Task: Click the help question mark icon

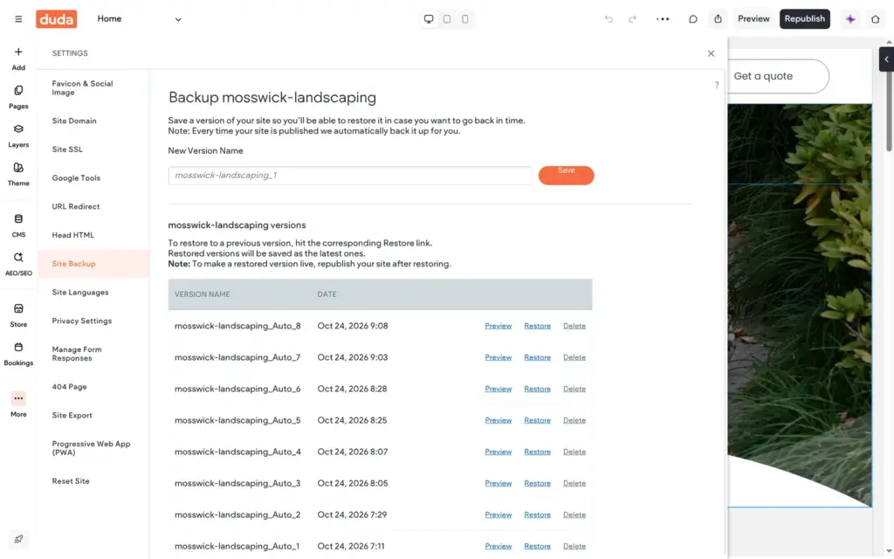Action: click(717, 85)
